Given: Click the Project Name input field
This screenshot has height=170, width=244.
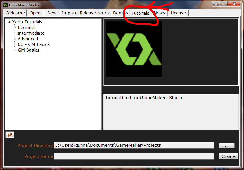Looking at the screenshot, I should [134, 156].
